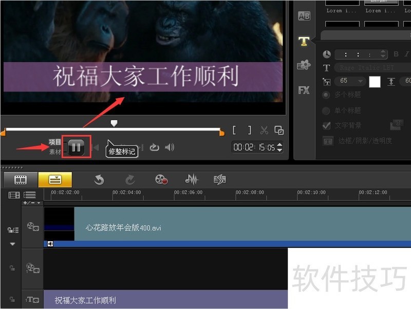Toggle the 文字背景 checkbox
411x309 pixels.
[326, 125]
